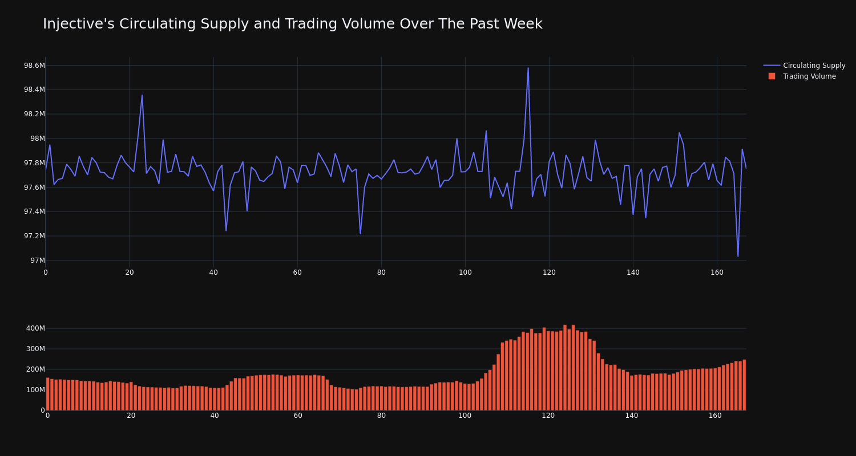Click the 98M y-axis label
Viewport: 856px width, 456px height.
point(38,139)
